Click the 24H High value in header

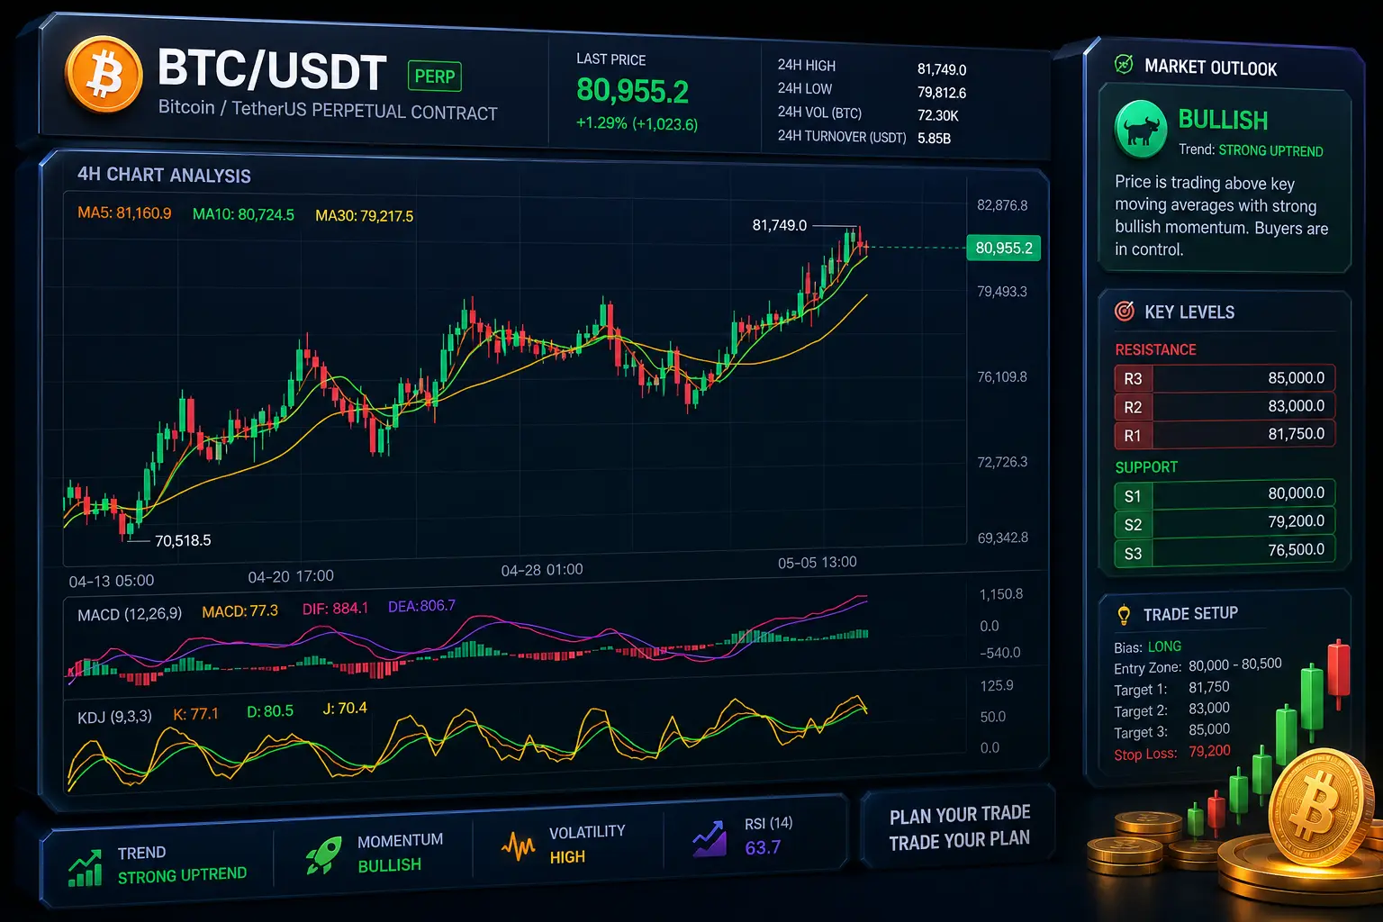[942, 69]
